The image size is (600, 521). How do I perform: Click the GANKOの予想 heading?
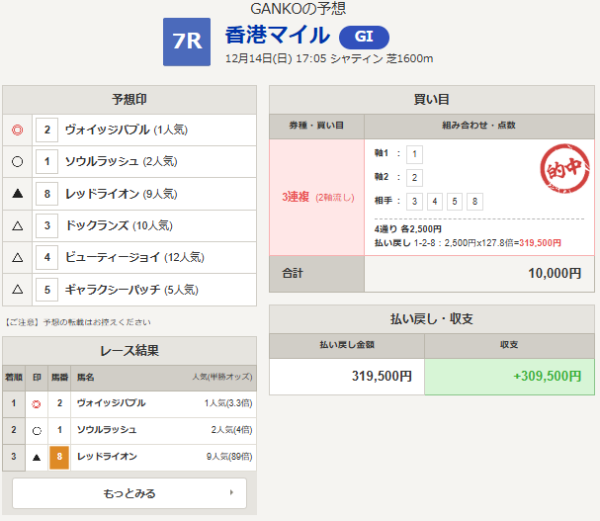299,9
